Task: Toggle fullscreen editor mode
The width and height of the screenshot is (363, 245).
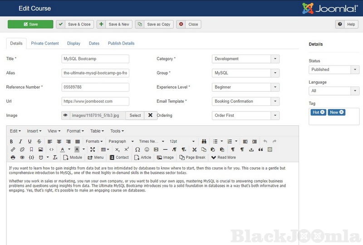Action: point(93,150)
